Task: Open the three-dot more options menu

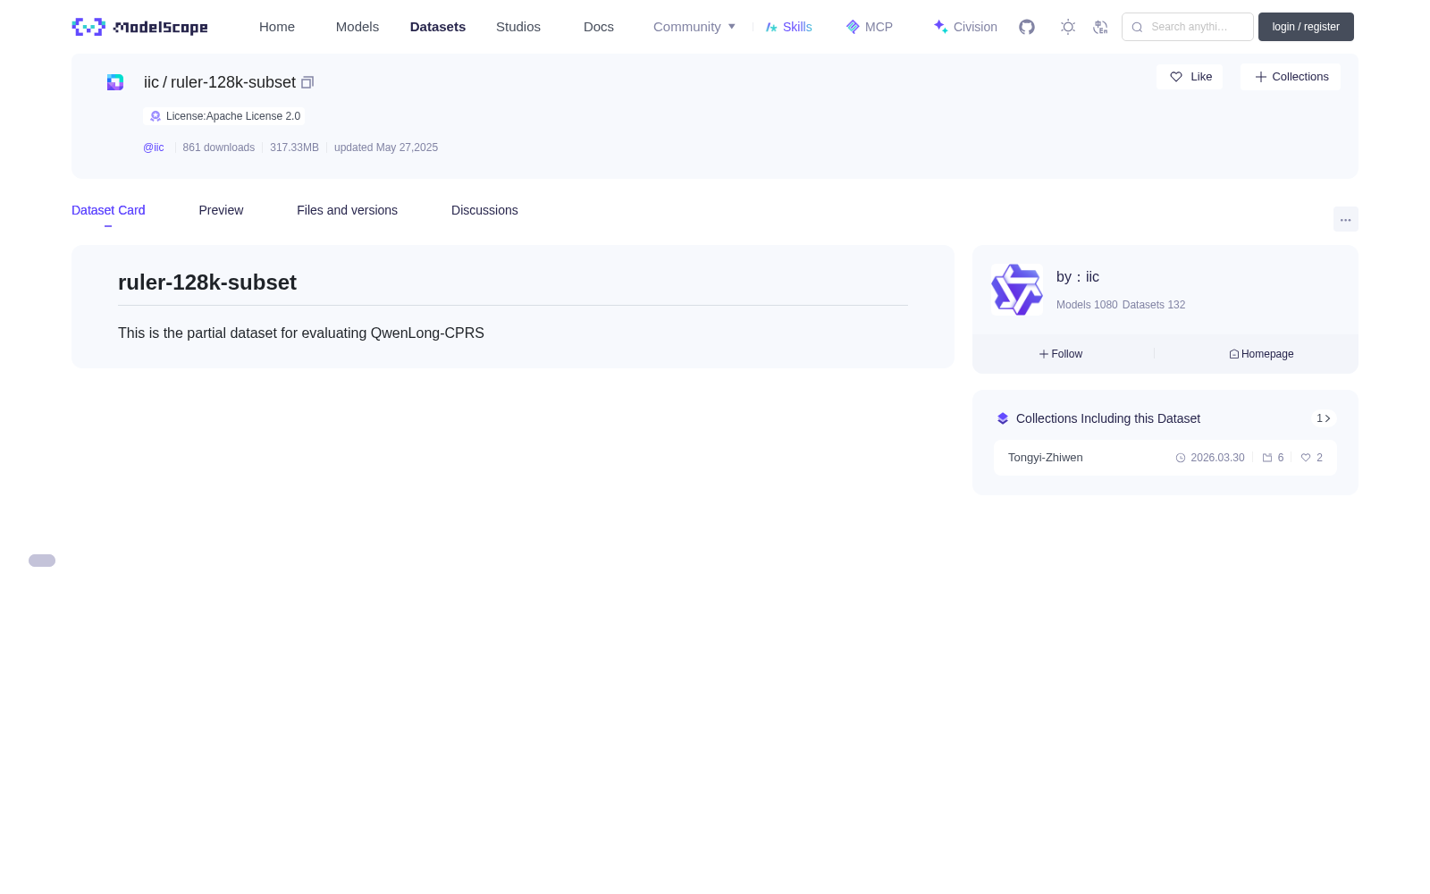Action: 1346,219
